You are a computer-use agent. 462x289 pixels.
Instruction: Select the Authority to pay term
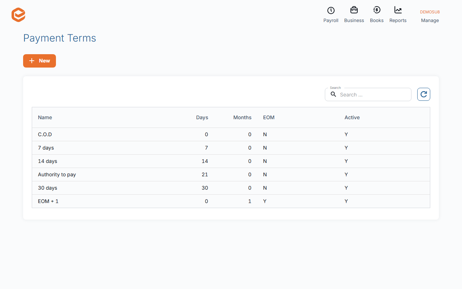tap(231, 174)
